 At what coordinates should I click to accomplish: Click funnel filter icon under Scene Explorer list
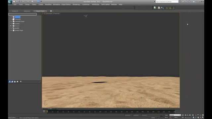pyautogui.click(x=21, y=82)
